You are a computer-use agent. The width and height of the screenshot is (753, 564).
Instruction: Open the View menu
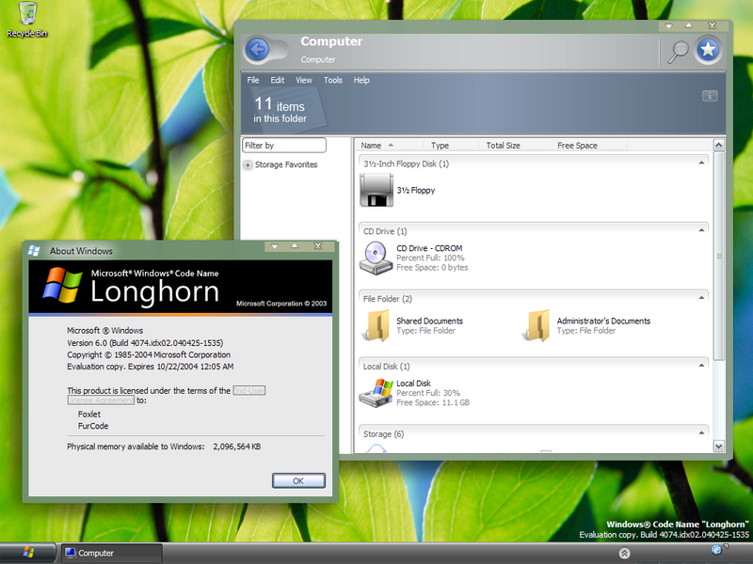(x=303, y=80)
